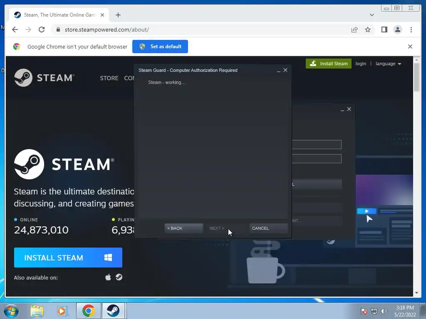Open the login link
The height and width of the screenshot is (319, 426).
click(x=361, y=64)
